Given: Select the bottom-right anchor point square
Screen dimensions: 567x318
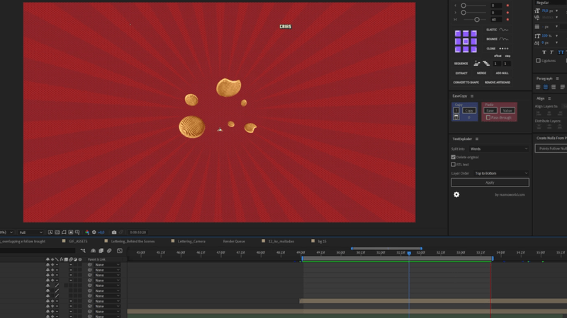Looking at the screenshot, I should coord(473,49).
